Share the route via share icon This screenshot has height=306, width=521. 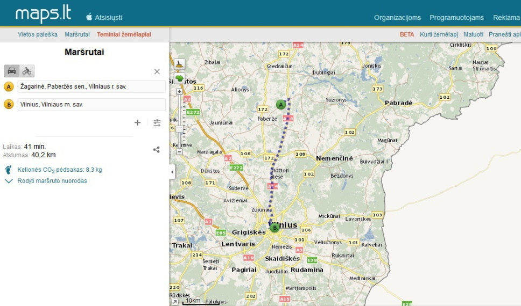(156, 150)
